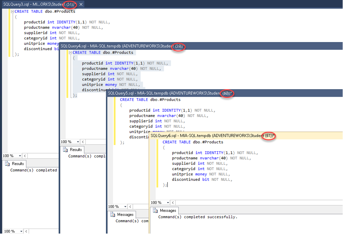Open zoom dropdown above SQLQuery3 Results tab
The height and width of the screenshot is (235, 343).
20,156
